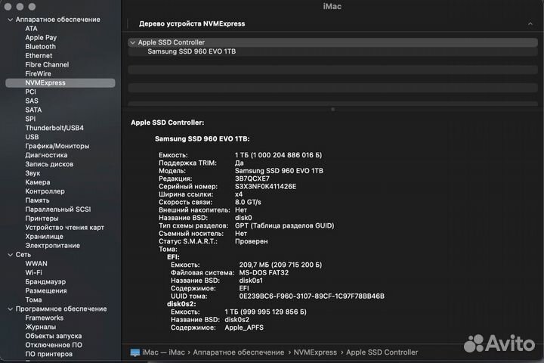Viewport: 544px width, 363px height.
Task: Open Запись дисков entry
Action: [49, 164]
